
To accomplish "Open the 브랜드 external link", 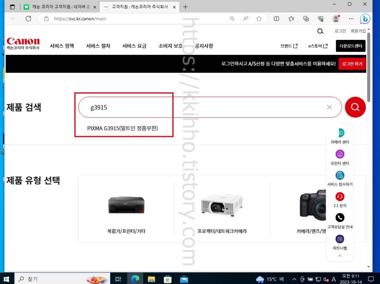I will click(289, 46).
